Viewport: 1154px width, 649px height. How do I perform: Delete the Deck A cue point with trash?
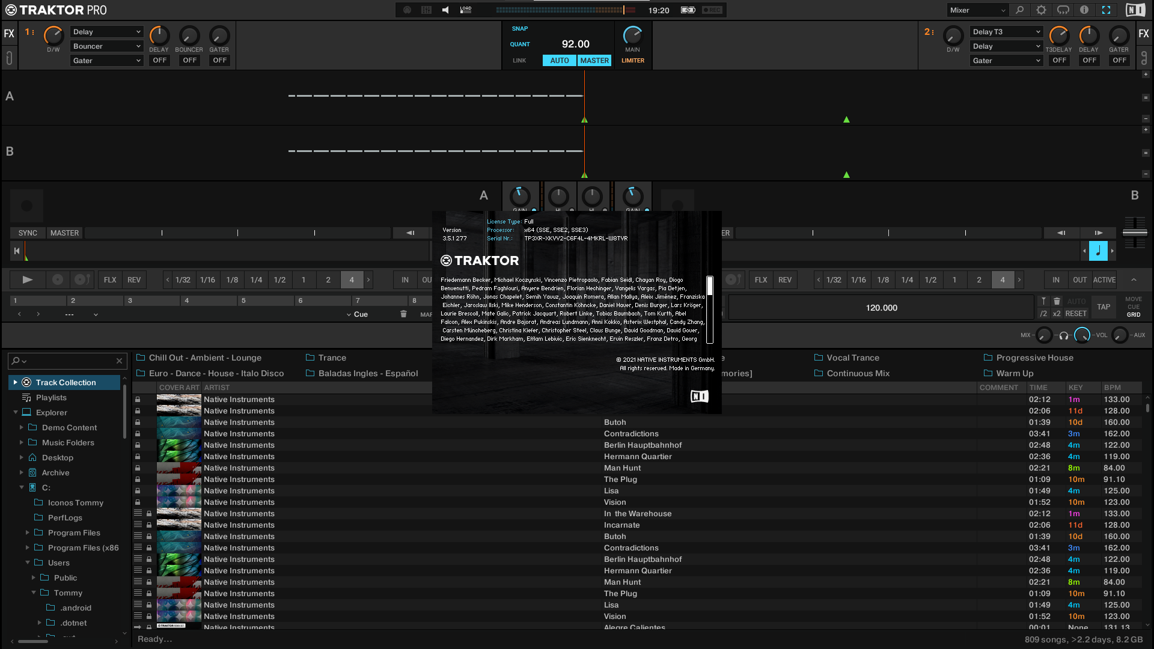tap(403, 314)
